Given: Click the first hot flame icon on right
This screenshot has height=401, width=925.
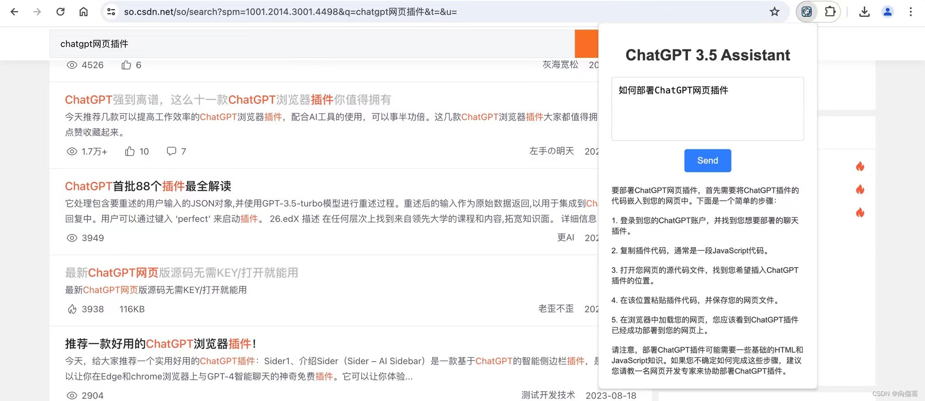Looking at the screenshot, I should 860,166.
